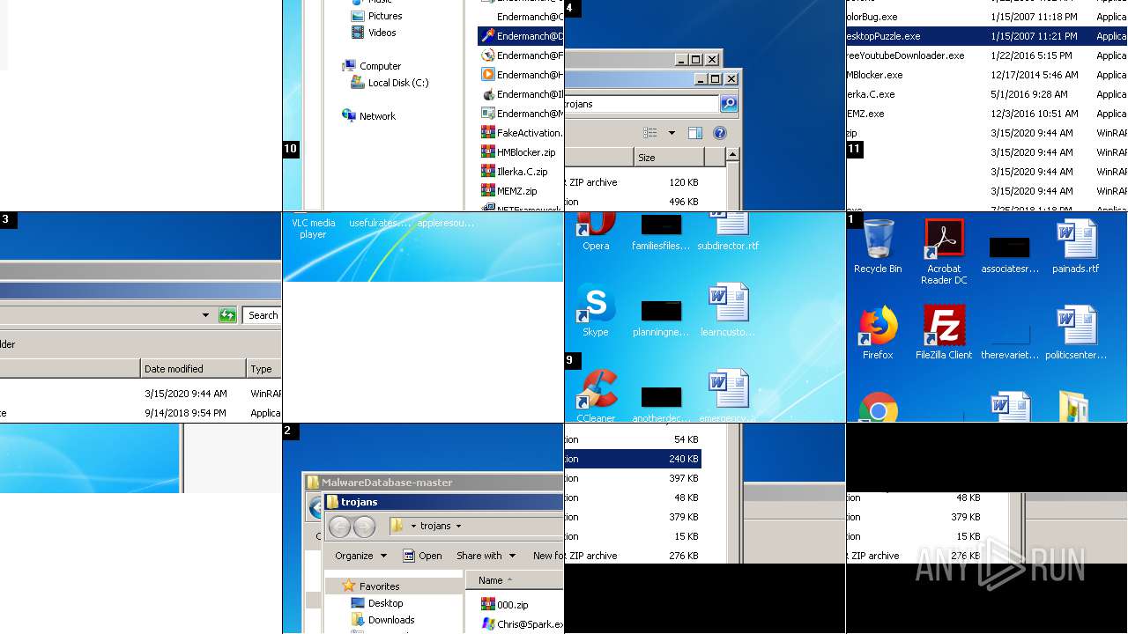This screenshot has height=634, width=1128.
Task: Select Computer in the navigation pane
Action: pos(372,66)
